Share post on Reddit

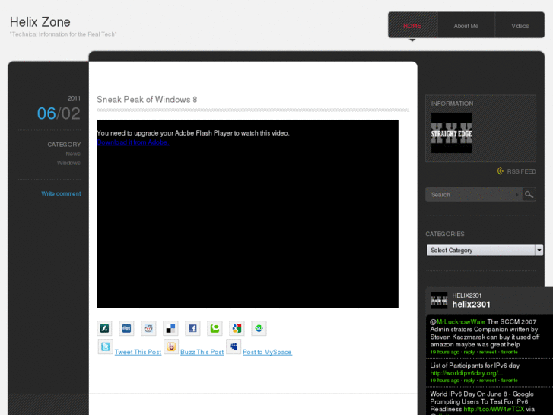pos(148,328)
